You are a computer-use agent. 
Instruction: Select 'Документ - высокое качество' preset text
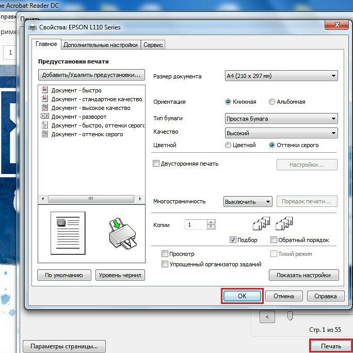(x=91, y=108)
